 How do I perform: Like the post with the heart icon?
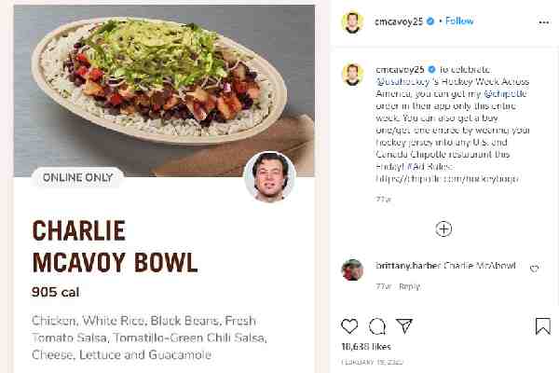(349, 325)
